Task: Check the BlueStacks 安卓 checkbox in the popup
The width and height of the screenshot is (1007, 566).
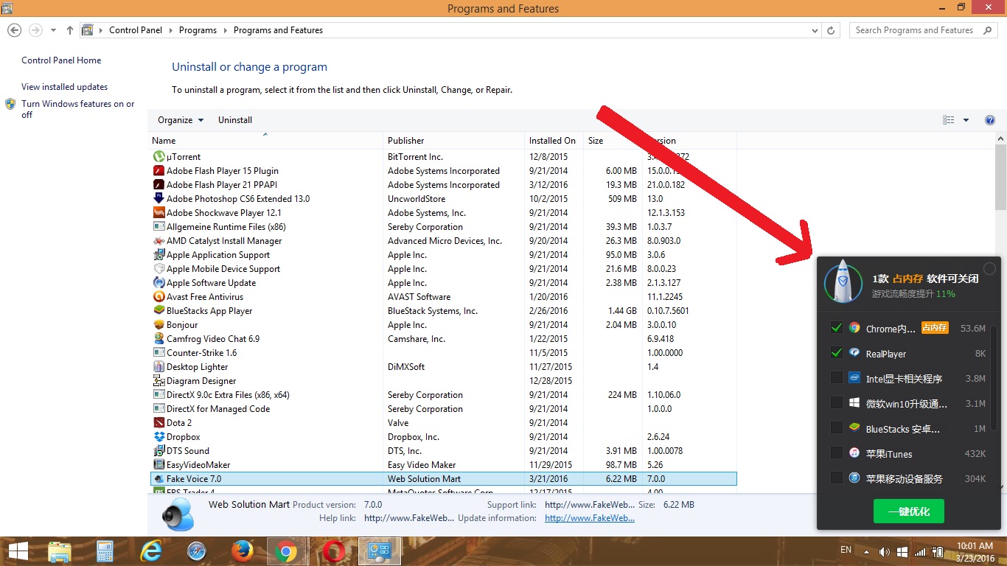Action: tap(837, 428)
